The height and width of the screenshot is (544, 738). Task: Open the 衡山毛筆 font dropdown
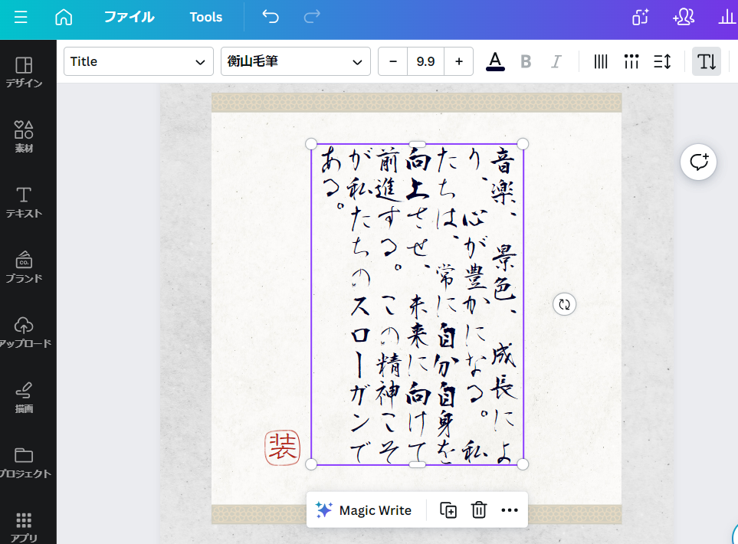(x=295, y=61)
